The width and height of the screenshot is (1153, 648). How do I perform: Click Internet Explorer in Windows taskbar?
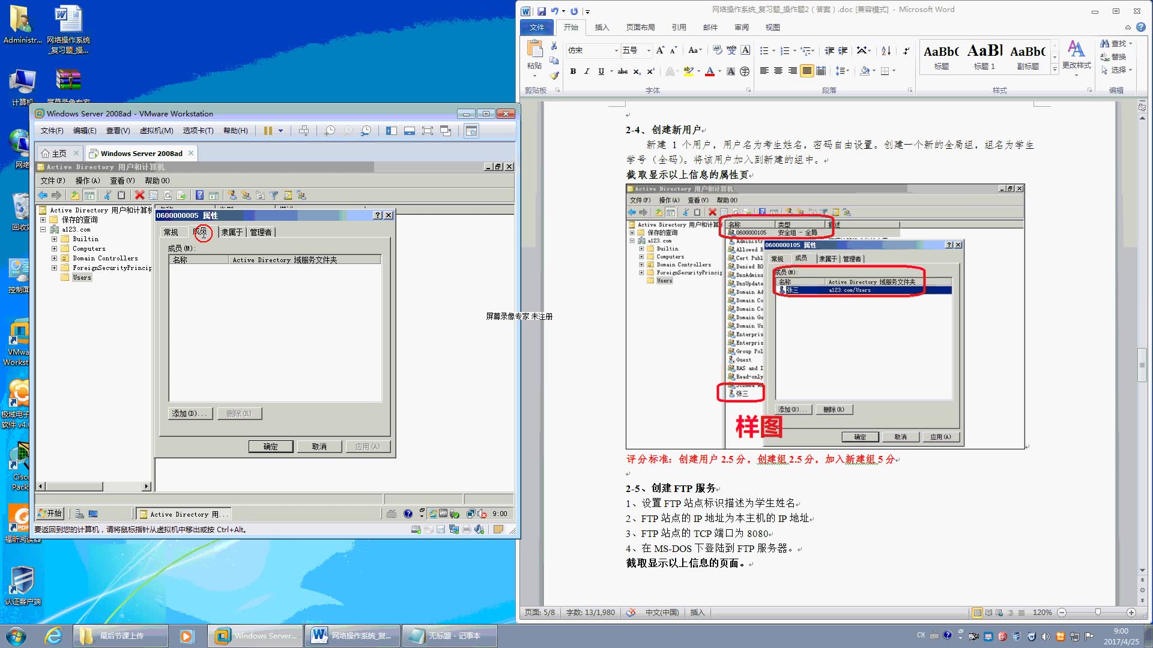[x=53, y=635]
